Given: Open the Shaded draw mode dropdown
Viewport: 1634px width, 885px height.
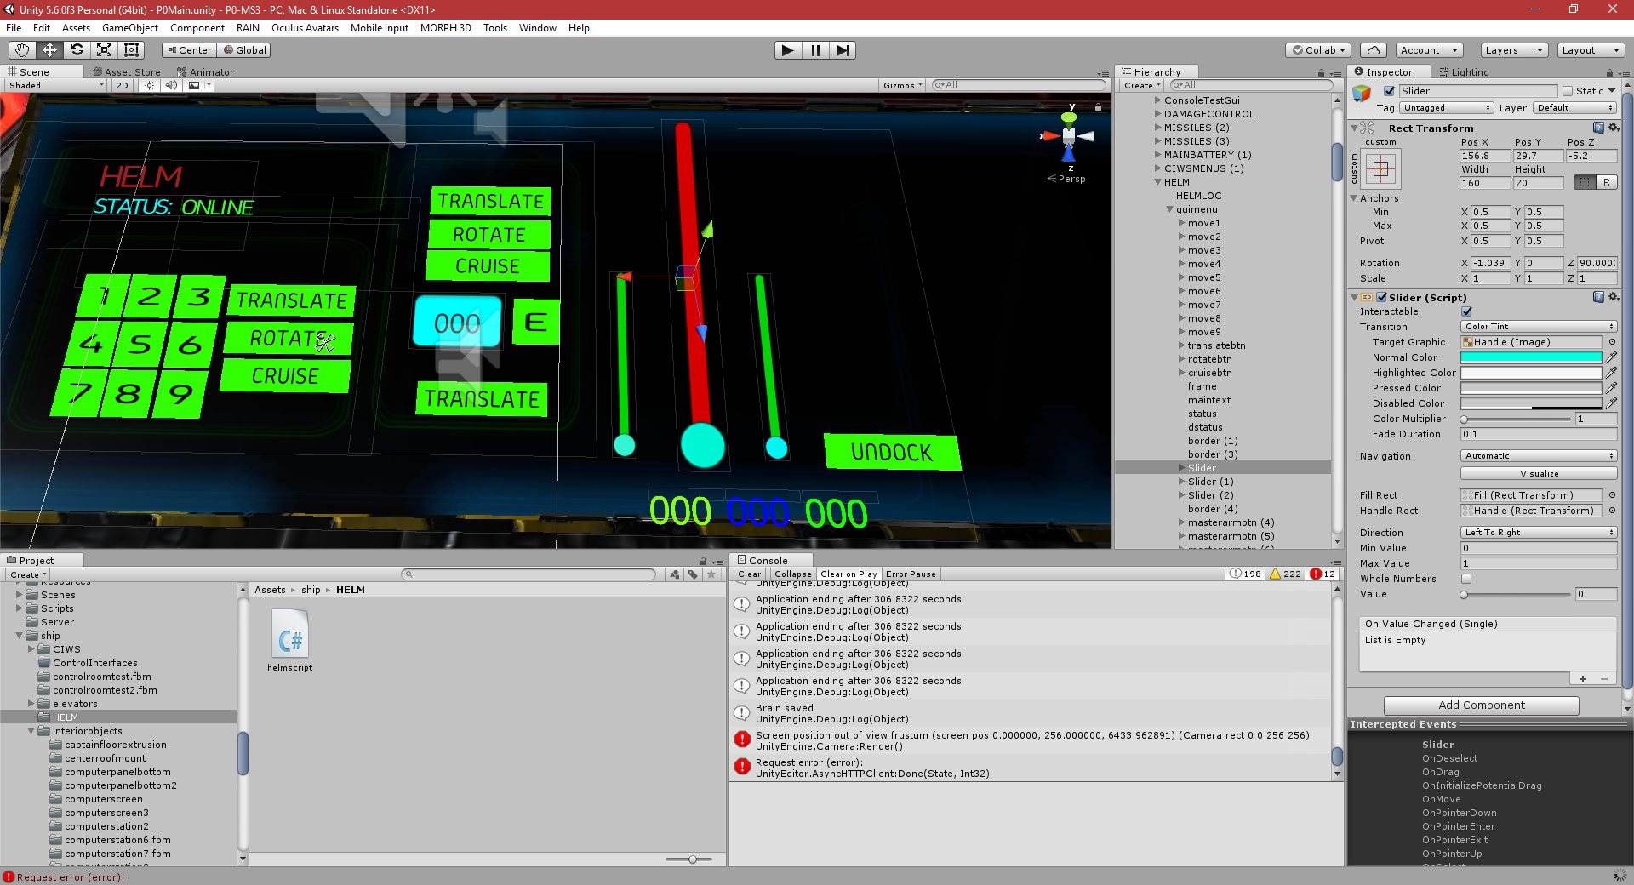Looking at the screenshot, I should 54,85.
